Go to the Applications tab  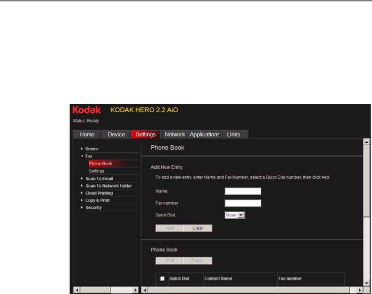[204, 134]
